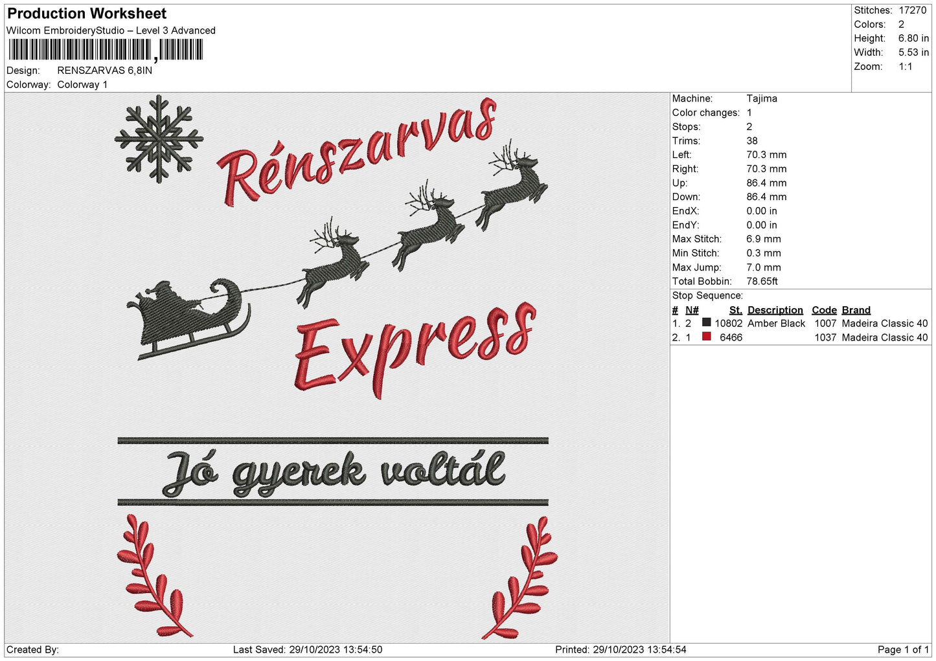Click the Stitches value 17270
Image resolution: width=936 pixels, height=661 pixels.
912,10
